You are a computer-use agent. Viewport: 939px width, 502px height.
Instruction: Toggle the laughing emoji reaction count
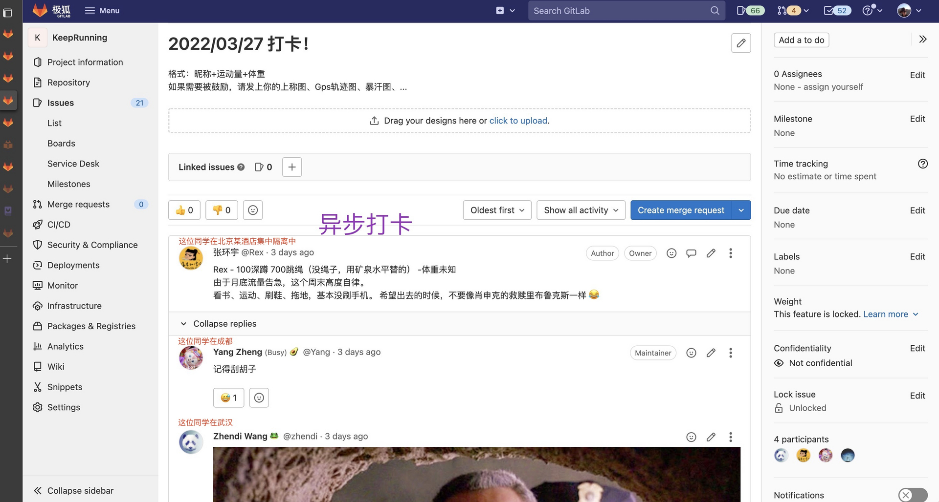tap(228, 397)
